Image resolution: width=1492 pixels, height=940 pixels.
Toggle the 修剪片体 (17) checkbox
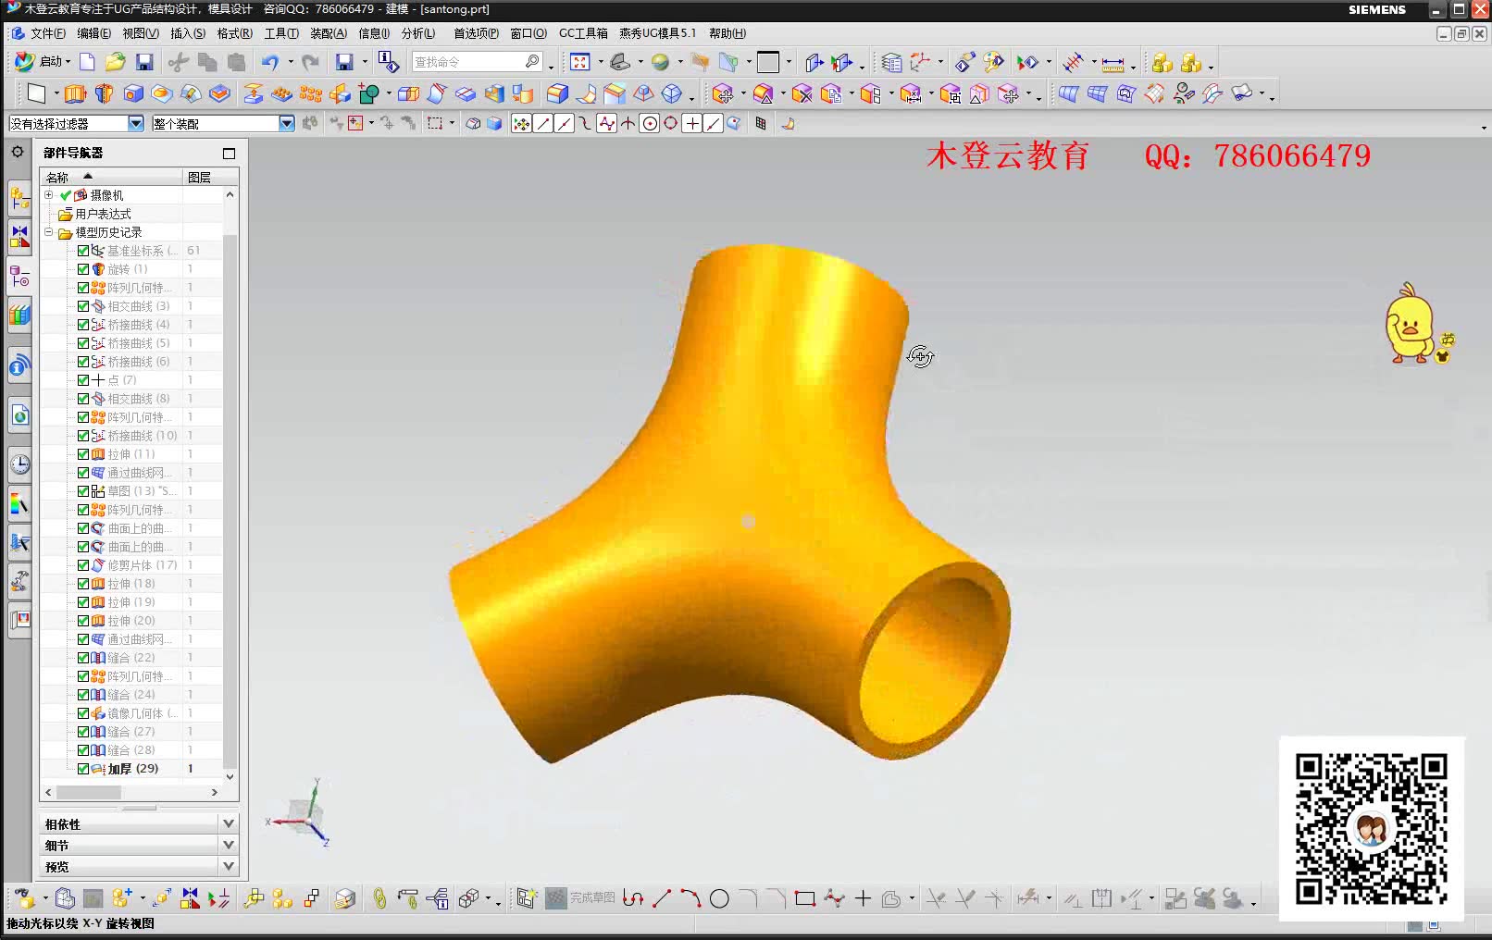[83, 565]
